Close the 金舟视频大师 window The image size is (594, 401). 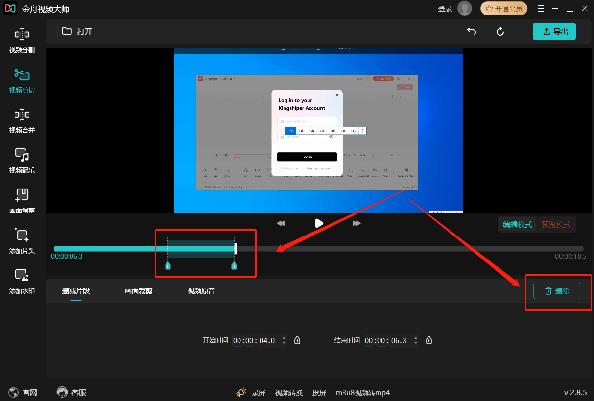pos(585,8)
